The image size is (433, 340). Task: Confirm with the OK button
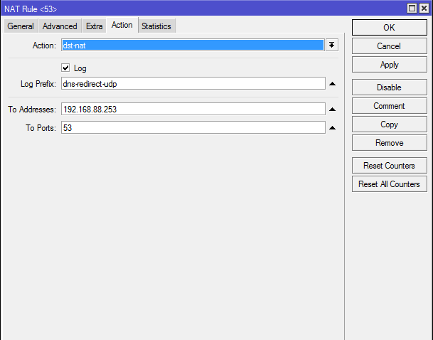390,27
